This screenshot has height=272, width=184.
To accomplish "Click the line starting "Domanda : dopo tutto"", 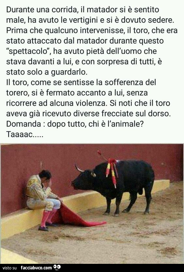I will pos(75,124).
